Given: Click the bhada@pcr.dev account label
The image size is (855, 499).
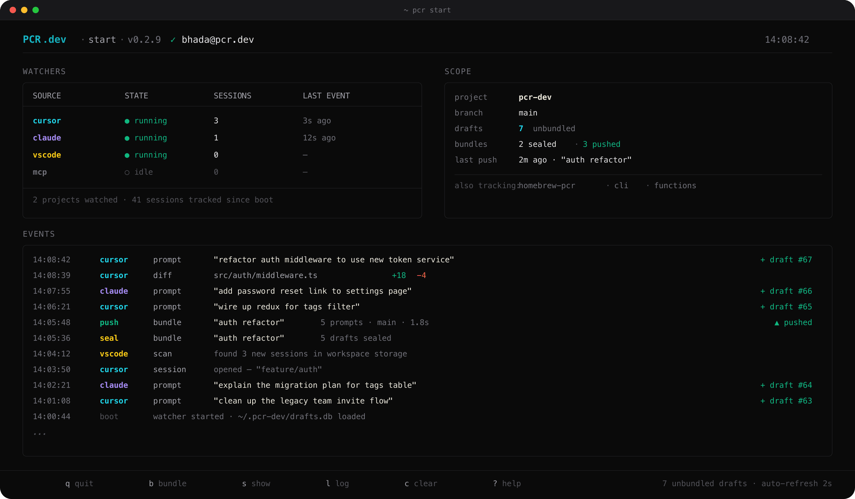Looking at the screenshot, I should tap(218, 40).
